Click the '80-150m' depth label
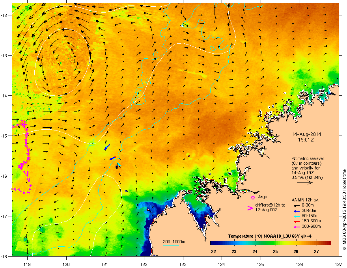 (310, 216)
